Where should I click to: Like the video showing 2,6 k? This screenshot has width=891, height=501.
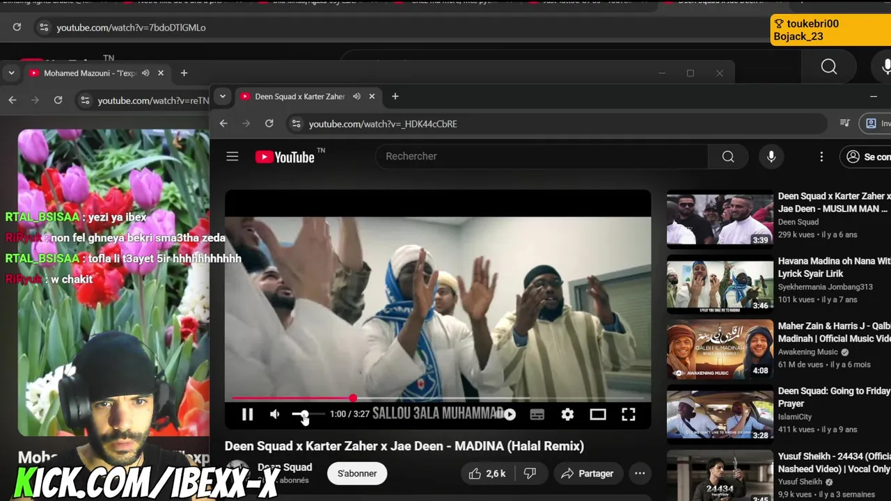click(487, 474)
